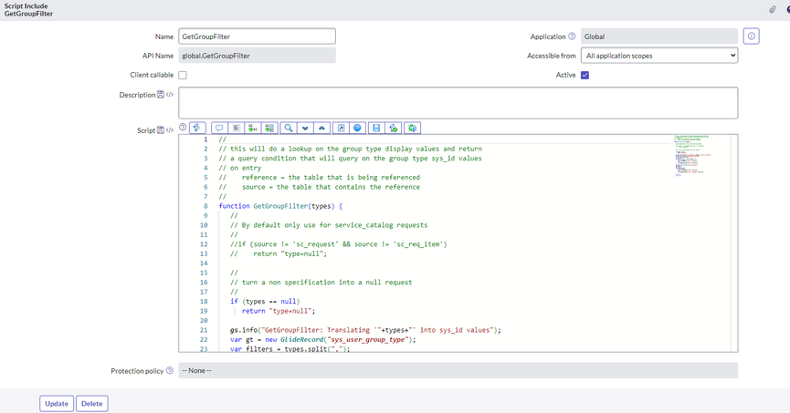790x413 pixels.
Task: Click the code icon next to Description label
Action: [x=170, y=94]
